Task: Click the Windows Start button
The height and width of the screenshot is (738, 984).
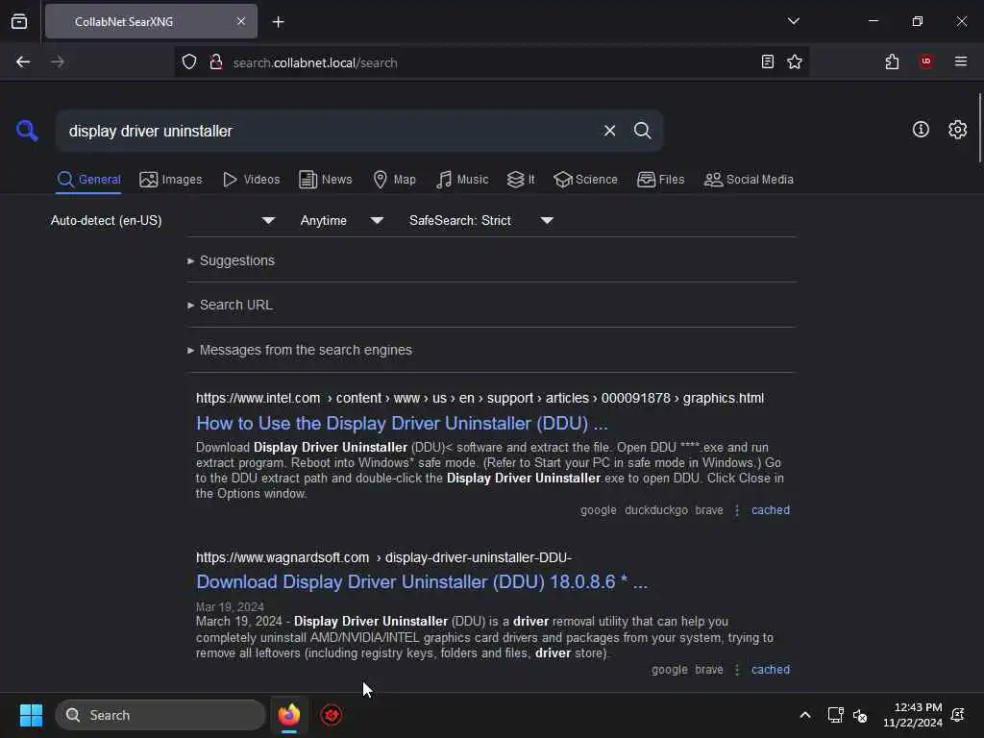Action: (x=31, y=715)
